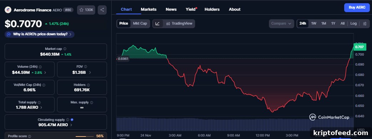The height and width of the screenshot is (139, 372).
Task: Show info tooltip for Circulating supply
Action: pyautogui.click(x=68, y=120)
